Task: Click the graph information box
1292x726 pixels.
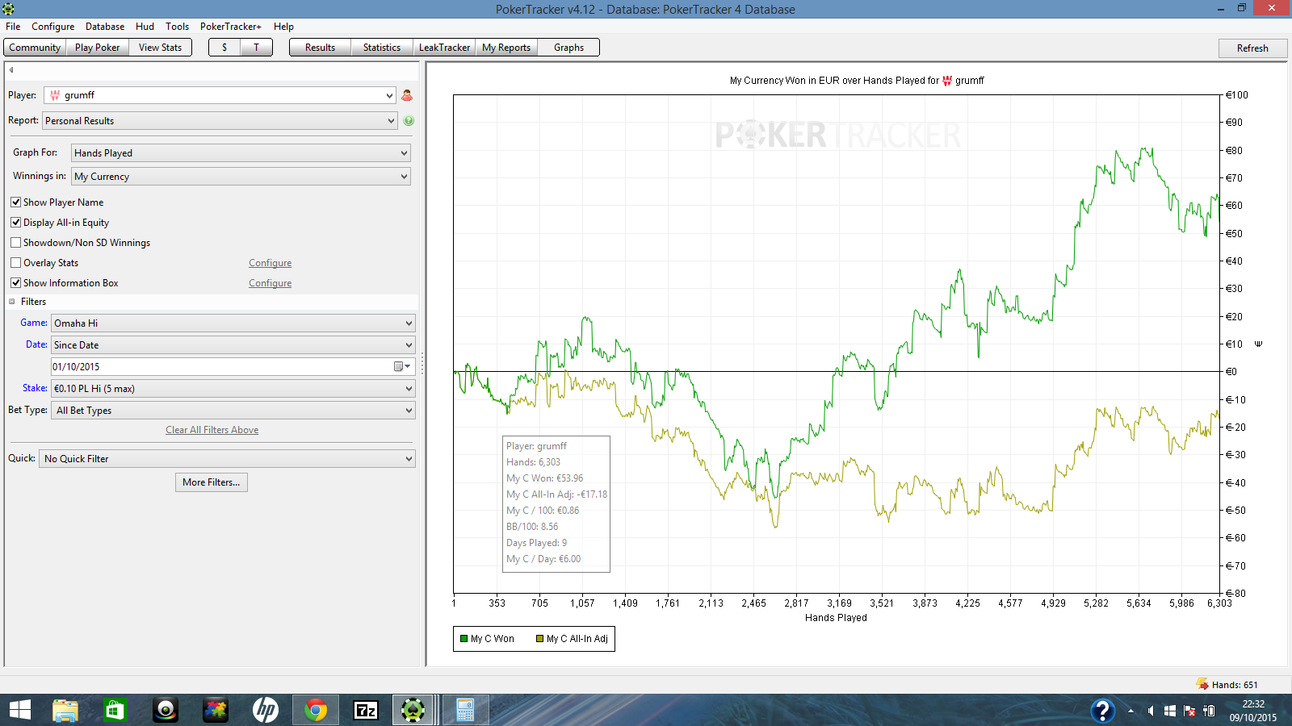Action: (556, 503)
